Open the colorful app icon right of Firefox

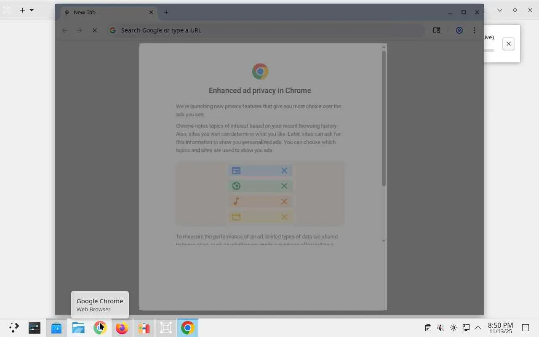click(144, 328)
